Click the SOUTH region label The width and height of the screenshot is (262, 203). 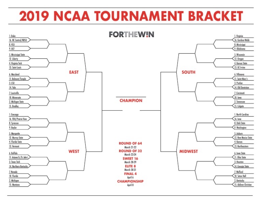tap(188, 72)
